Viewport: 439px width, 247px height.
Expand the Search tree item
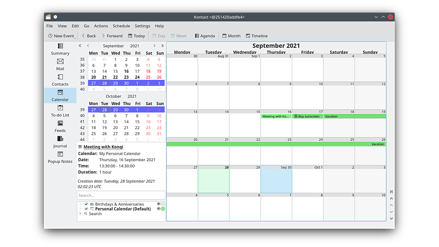(x=80, y=214)
